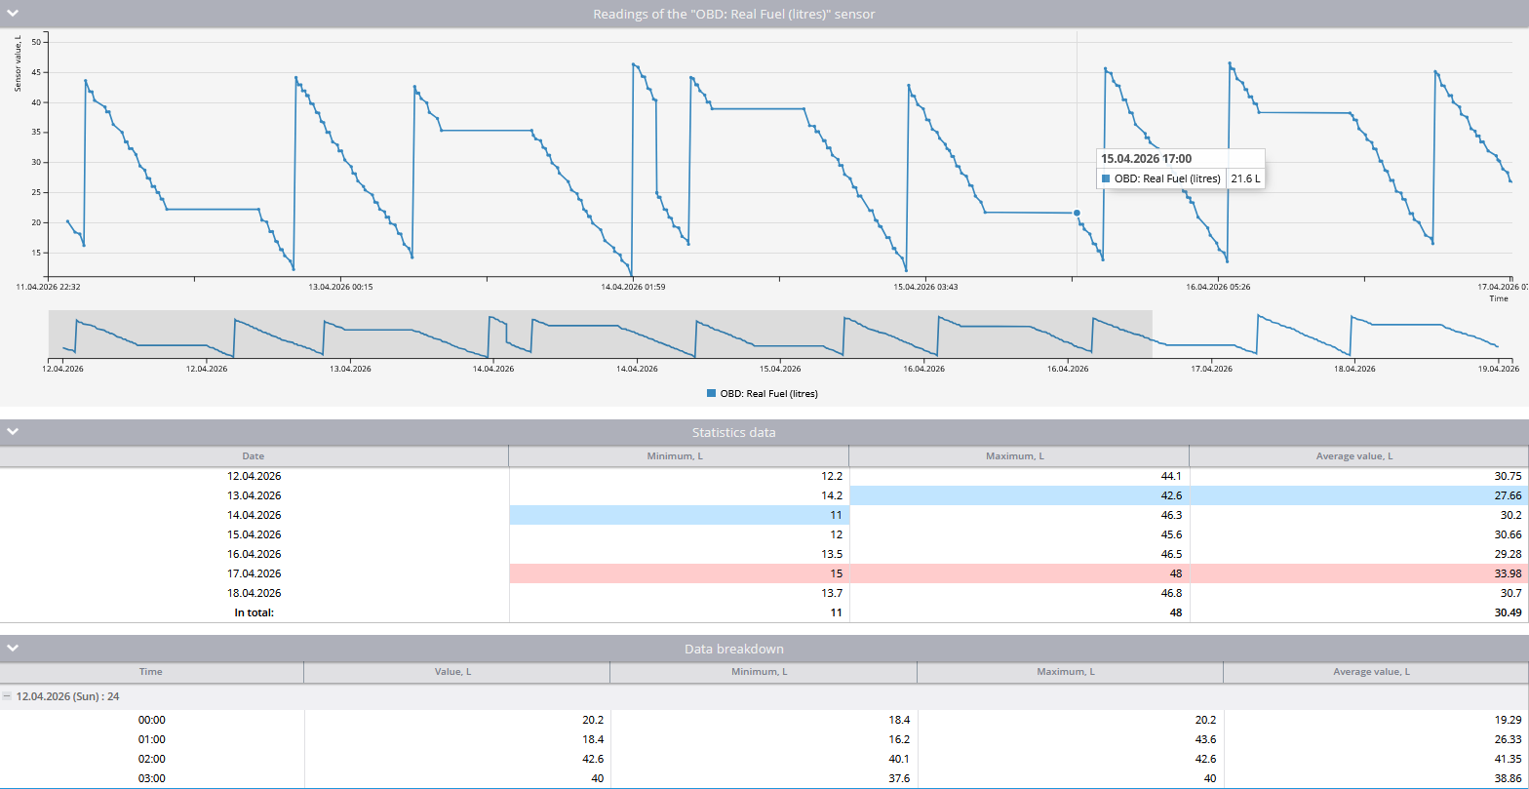Click the 26.33 average cell
The width and height of the screenshot is (1529, 789).
[x=1376, y=739]
